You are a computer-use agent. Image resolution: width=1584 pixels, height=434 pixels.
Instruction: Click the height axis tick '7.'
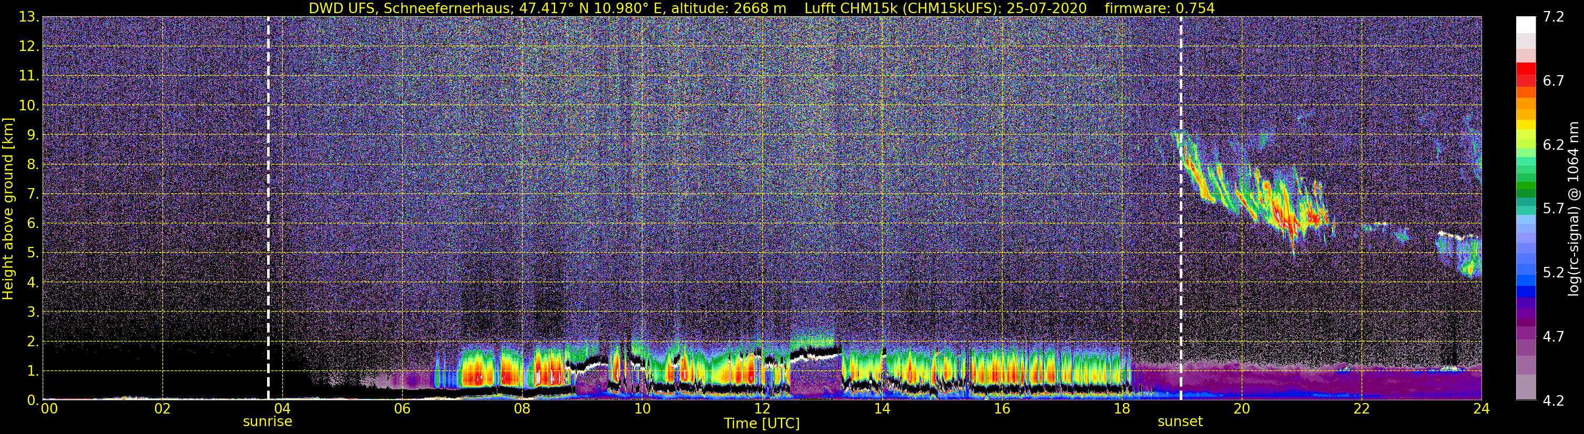(33, 194)
